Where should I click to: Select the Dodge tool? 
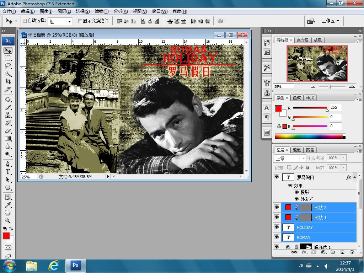tap(8, 154)
